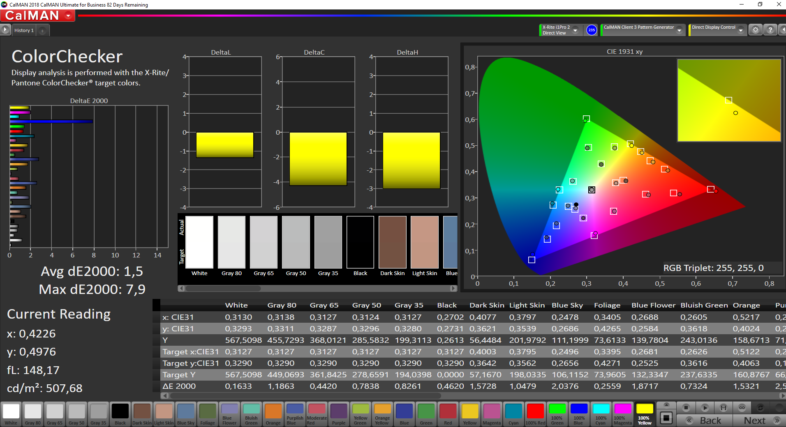
Task: Click the White actual/target swatch
Action: point(199,242)
